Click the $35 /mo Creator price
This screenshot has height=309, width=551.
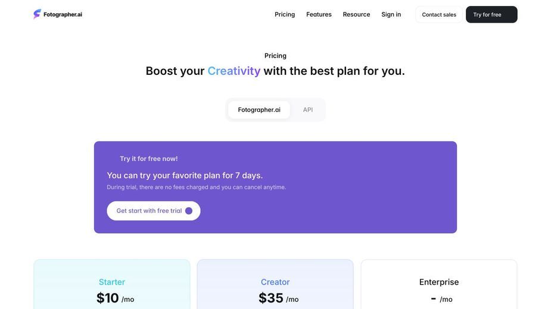[279, 298]
